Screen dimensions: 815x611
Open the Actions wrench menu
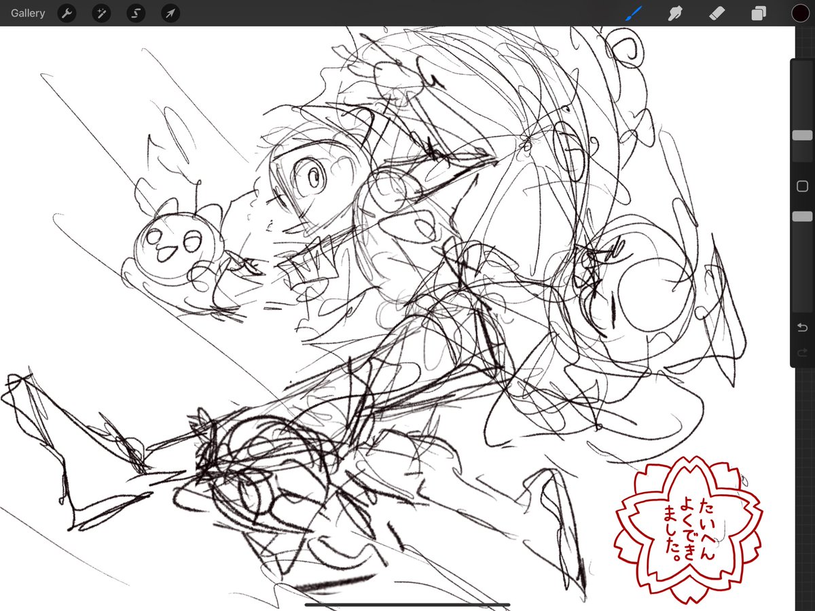click(67, 13)
